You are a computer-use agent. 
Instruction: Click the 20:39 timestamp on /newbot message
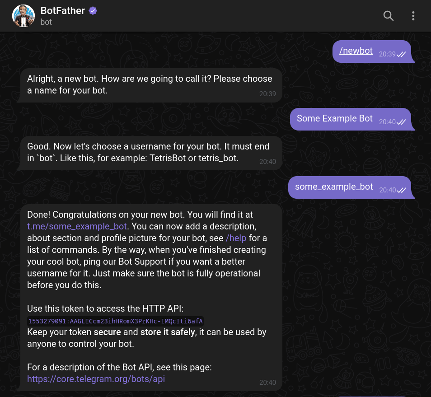tap(387, 54)
